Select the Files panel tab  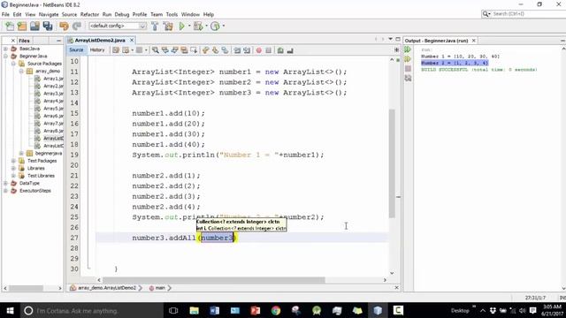point(24,41)
